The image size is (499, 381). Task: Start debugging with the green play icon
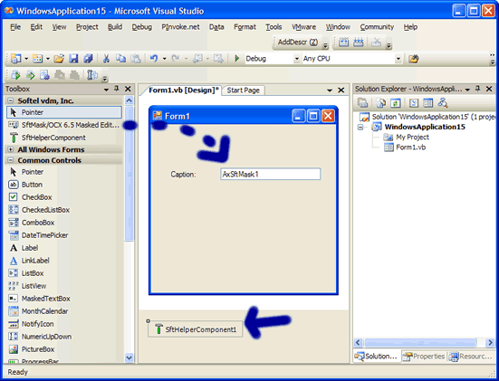tap(236, 59)
